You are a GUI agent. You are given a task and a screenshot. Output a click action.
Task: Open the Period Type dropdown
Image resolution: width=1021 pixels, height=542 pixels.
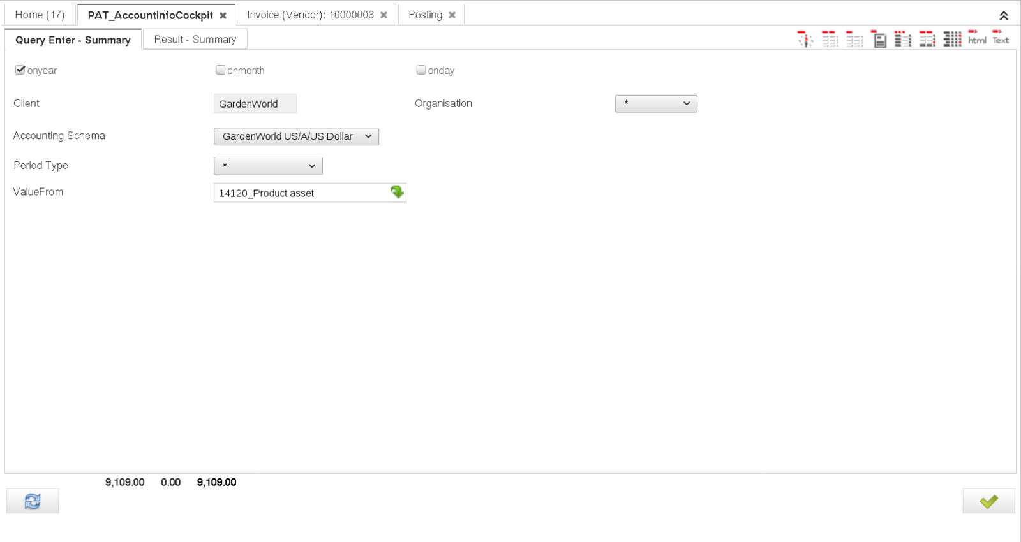coord(268,166)
